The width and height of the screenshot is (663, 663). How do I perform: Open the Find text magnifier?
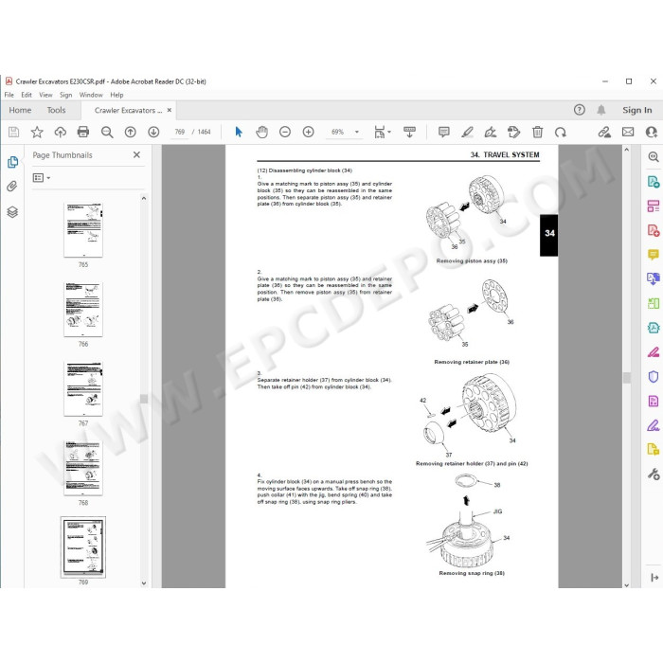click(107, 133)
